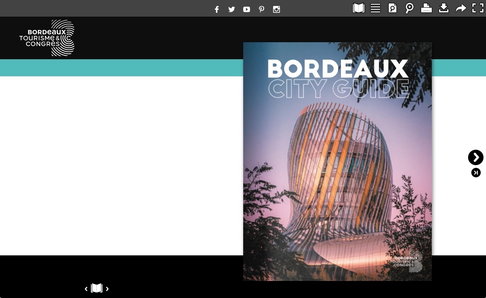Click the next chevron in bottom bar
The height and width of the screenshot is (298, 486).
pos(107,289)
